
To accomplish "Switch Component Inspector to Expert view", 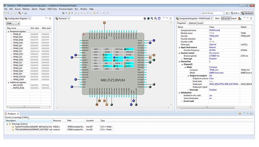I will click(x=234, y=19).
